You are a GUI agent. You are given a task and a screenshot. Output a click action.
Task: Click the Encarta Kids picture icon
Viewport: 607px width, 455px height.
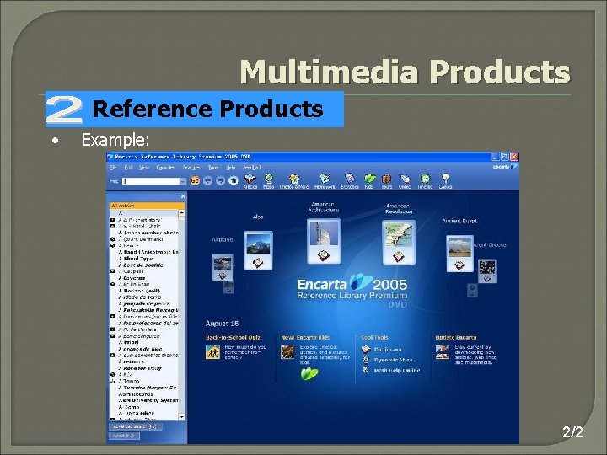[x=287, y=352]
